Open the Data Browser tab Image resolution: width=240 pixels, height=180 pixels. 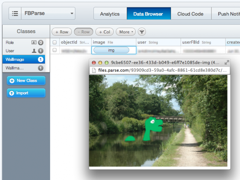[x=149, y=14]
